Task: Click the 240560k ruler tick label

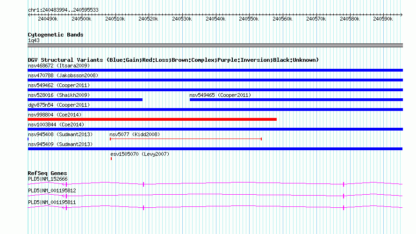Action: coord(282,19)
